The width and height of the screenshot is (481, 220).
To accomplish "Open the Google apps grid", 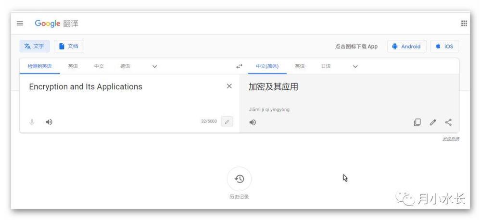I will point(464,23).
